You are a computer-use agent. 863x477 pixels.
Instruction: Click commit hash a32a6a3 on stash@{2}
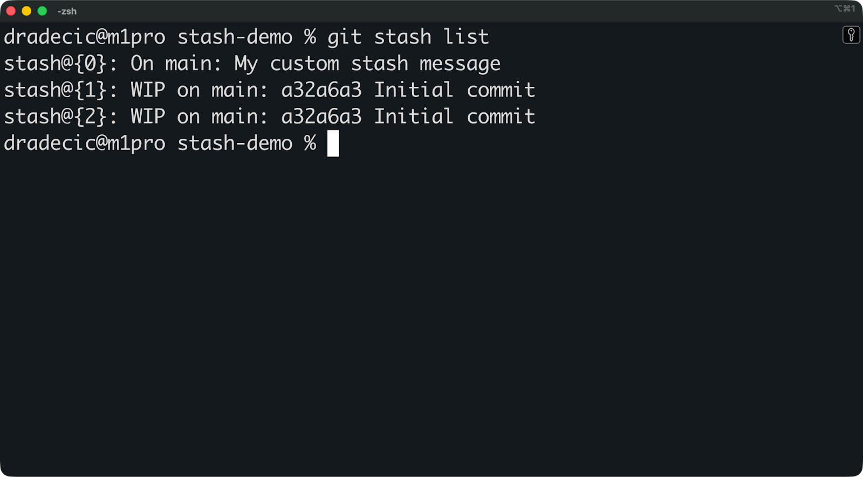tap(320, 116)
